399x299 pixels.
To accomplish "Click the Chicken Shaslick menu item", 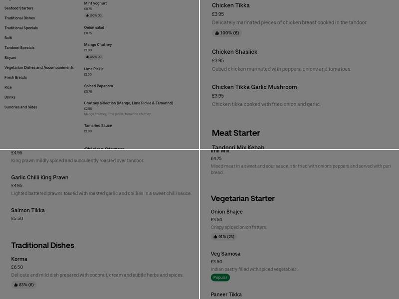I will pos(235,52).
